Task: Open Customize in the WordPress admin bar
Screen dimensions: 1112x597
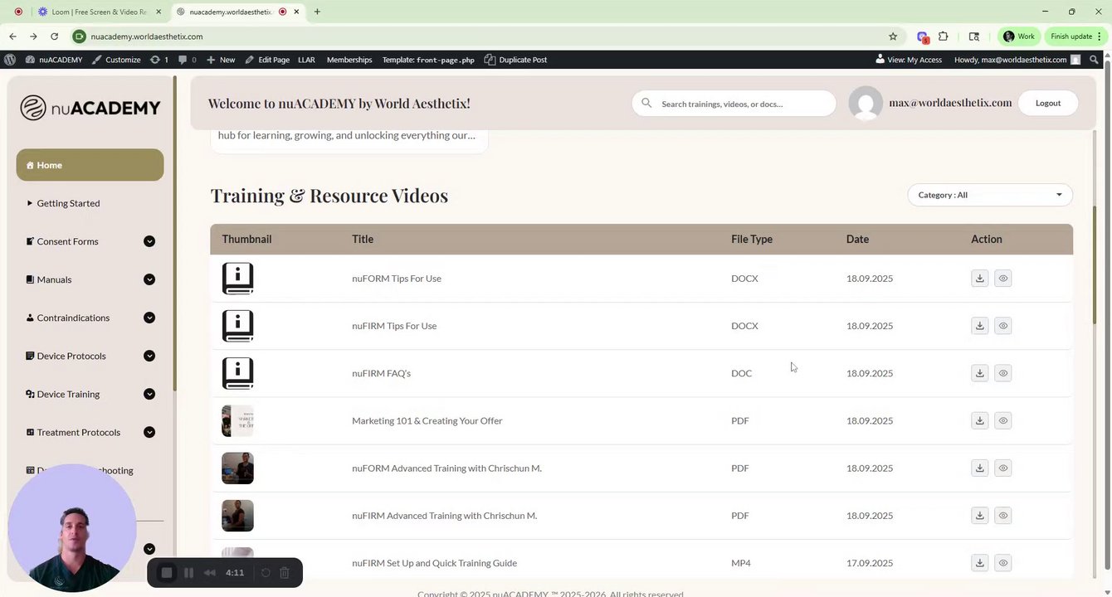Action: (116, 60)
